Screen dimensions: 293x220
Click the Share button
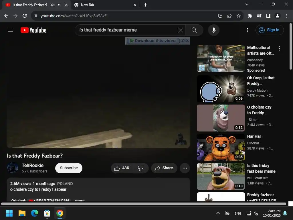click(164, 168)
